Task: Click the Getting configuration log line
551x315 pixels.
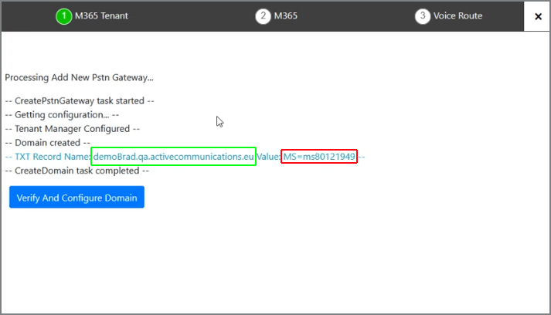Action: pos(62,115)
